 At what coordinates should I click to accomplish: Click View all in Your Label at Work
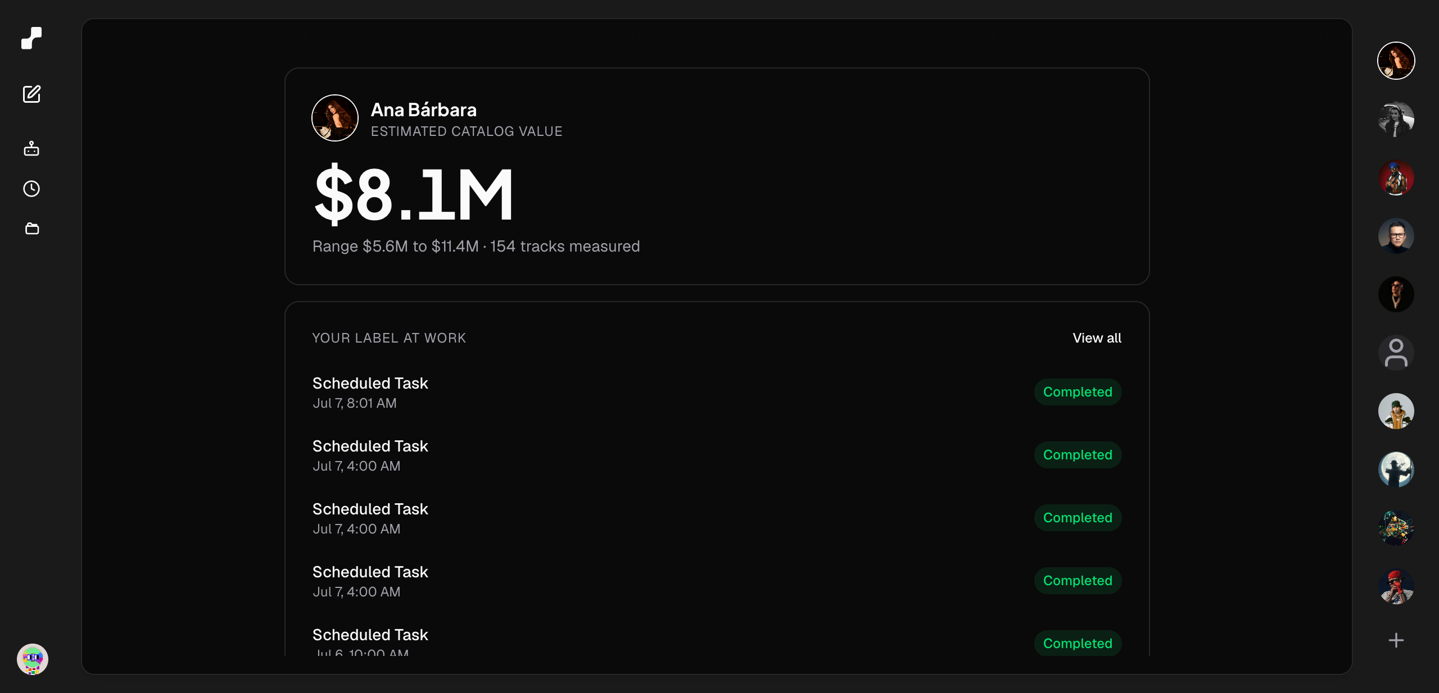(x=1097, y=338)
